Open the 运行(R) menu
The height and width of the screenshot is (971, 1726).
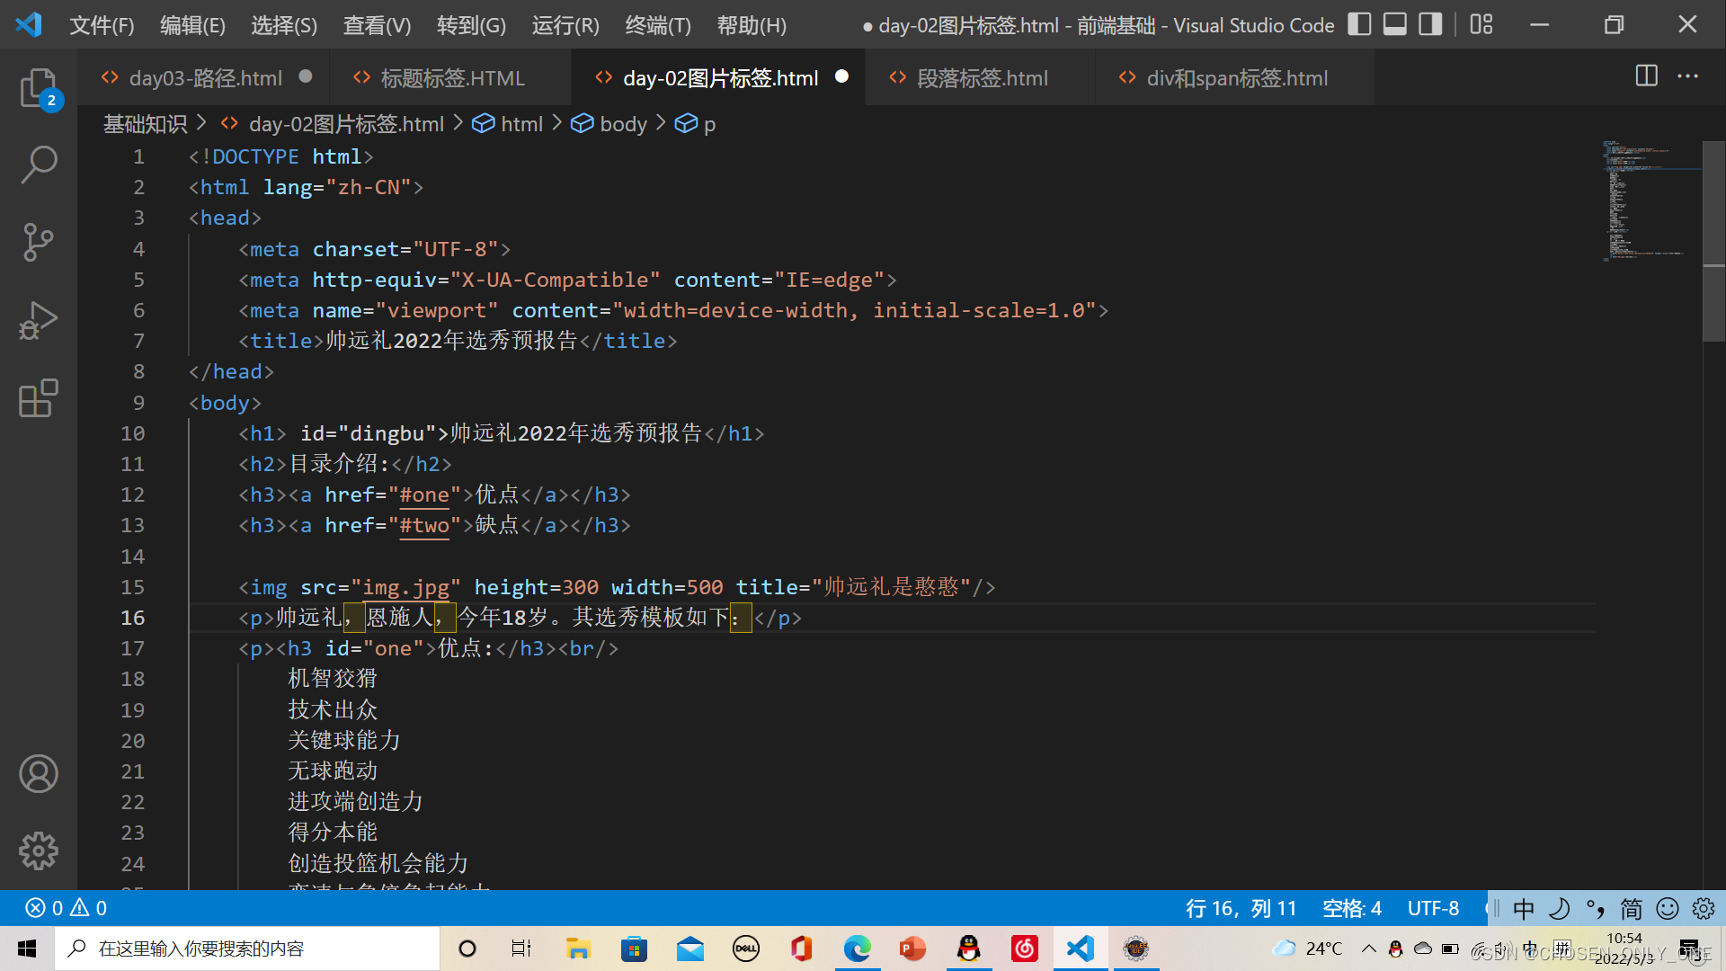(x=565, y=25)
